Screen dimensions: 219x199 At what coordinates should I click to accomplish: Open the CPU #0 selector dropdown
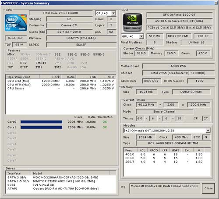(x=113, y=13)
